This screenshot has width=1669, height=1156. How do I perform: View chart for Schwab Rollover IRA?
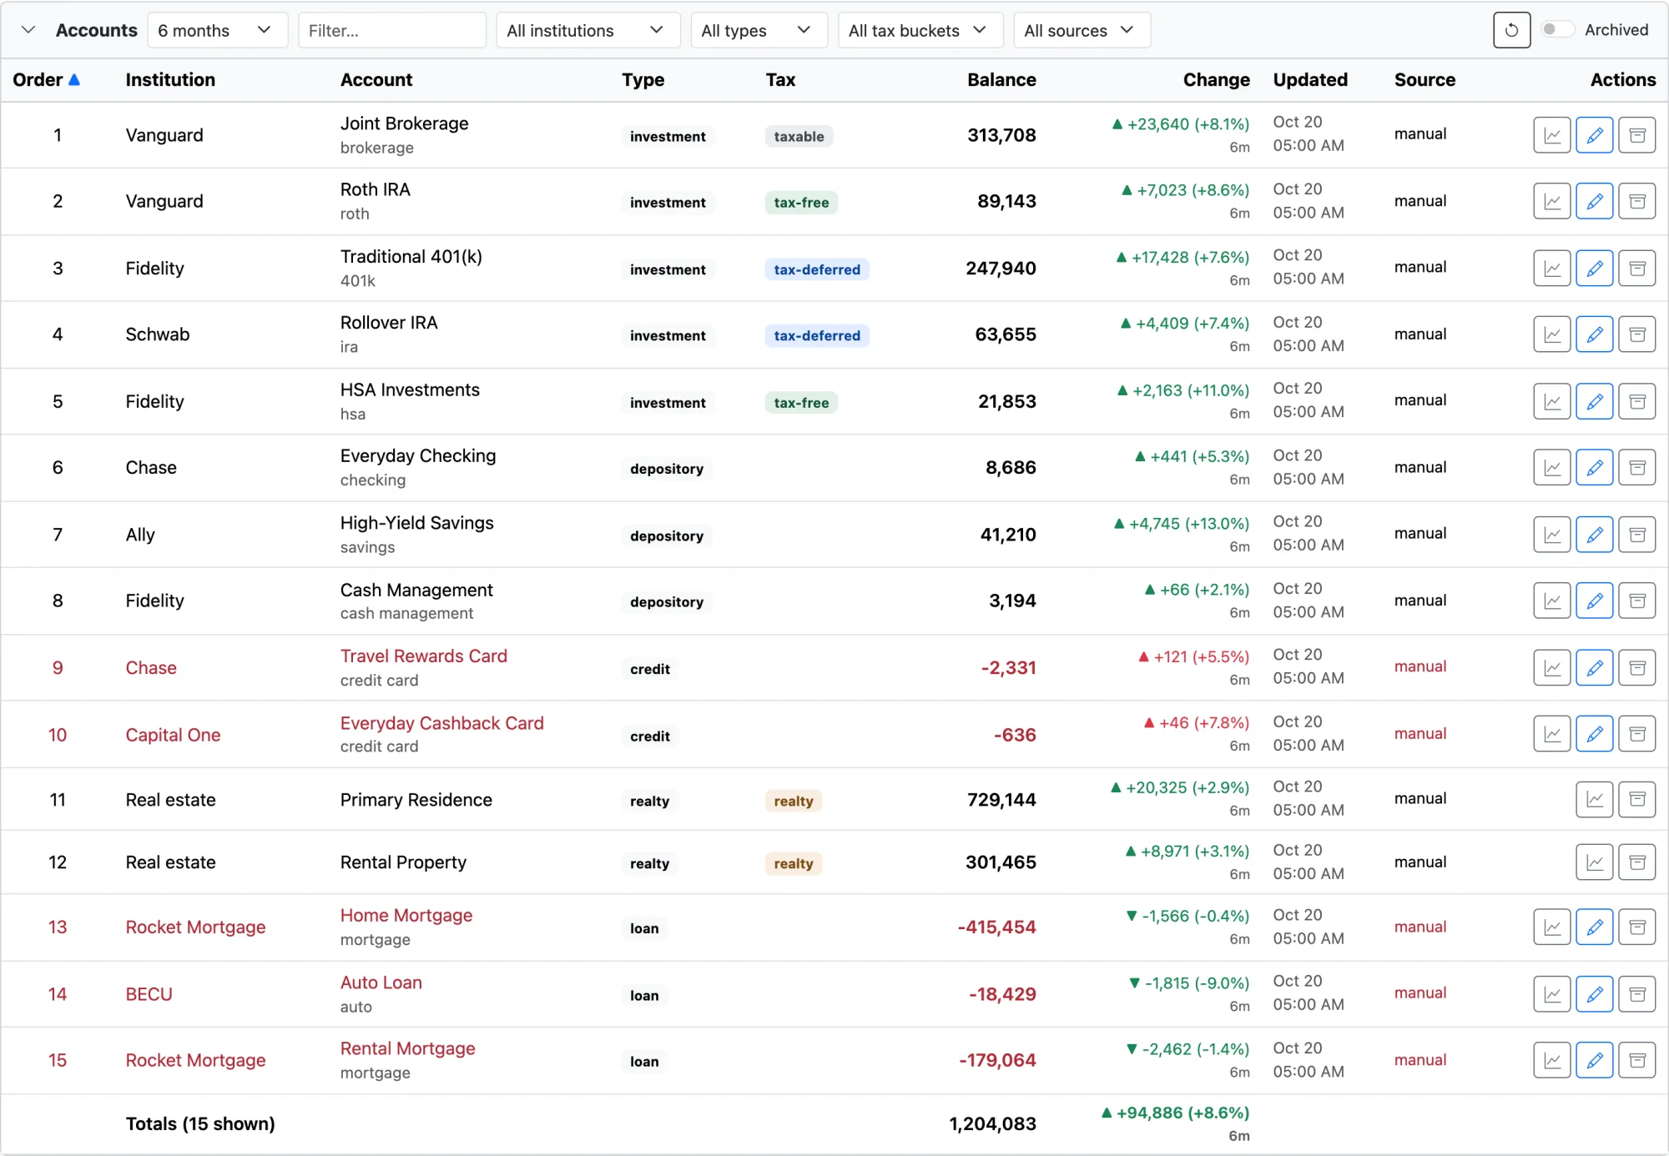pyautogui.click(x=1552, y=334)
